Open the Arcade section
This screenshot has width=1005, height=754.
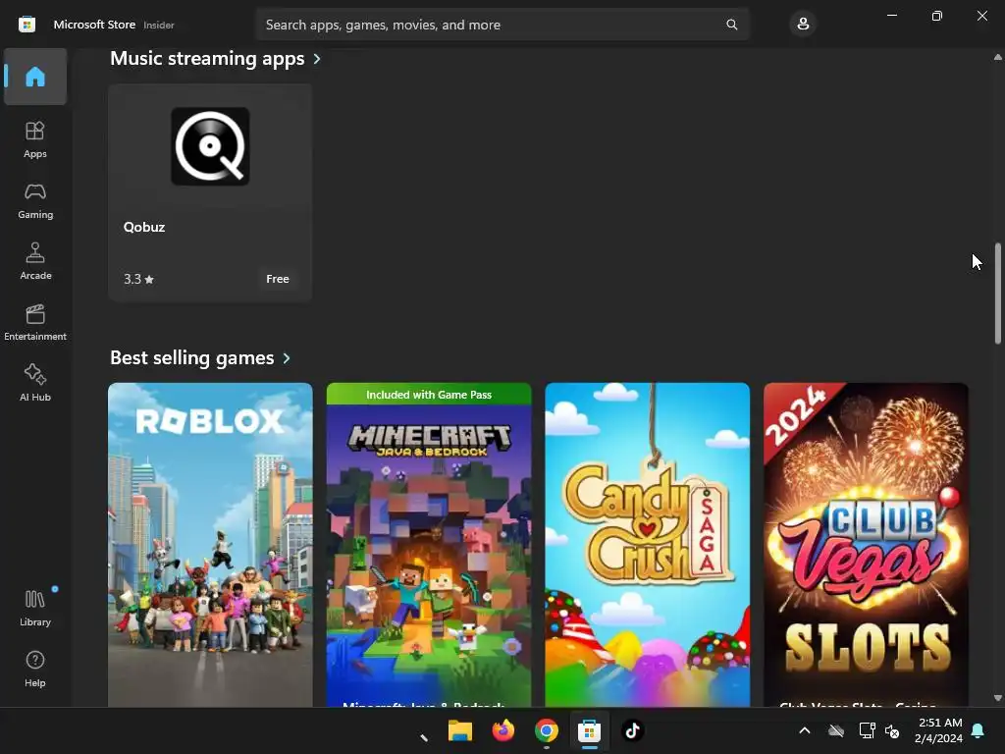[x=35, y=261]
